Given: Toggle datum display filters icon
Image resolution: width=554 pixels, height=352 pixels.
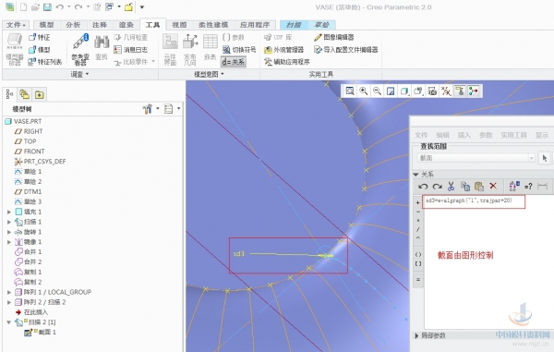Looking at the screenshot, I should [446, 91].
